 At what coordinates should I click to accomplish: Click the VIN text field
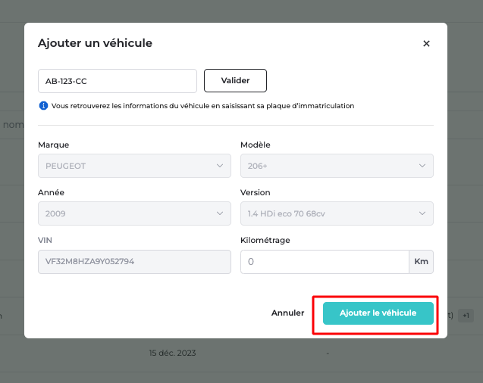[x=134, y=262]
